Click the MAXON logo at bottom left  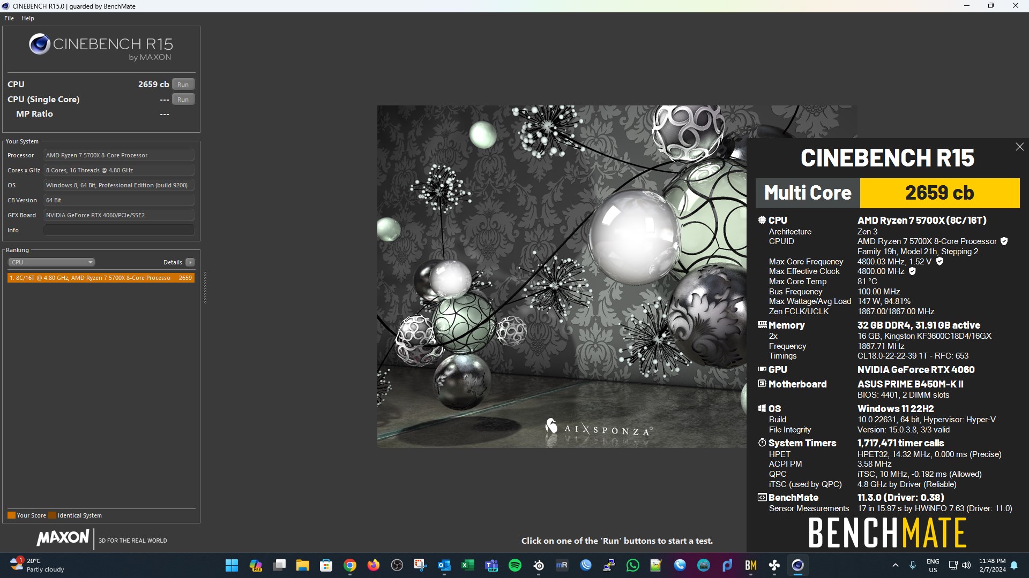pos(63,538)
